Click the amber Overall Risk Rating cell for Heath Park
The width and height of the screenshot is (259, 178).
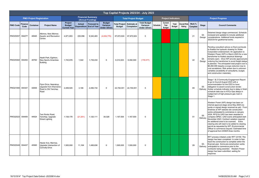184,60
